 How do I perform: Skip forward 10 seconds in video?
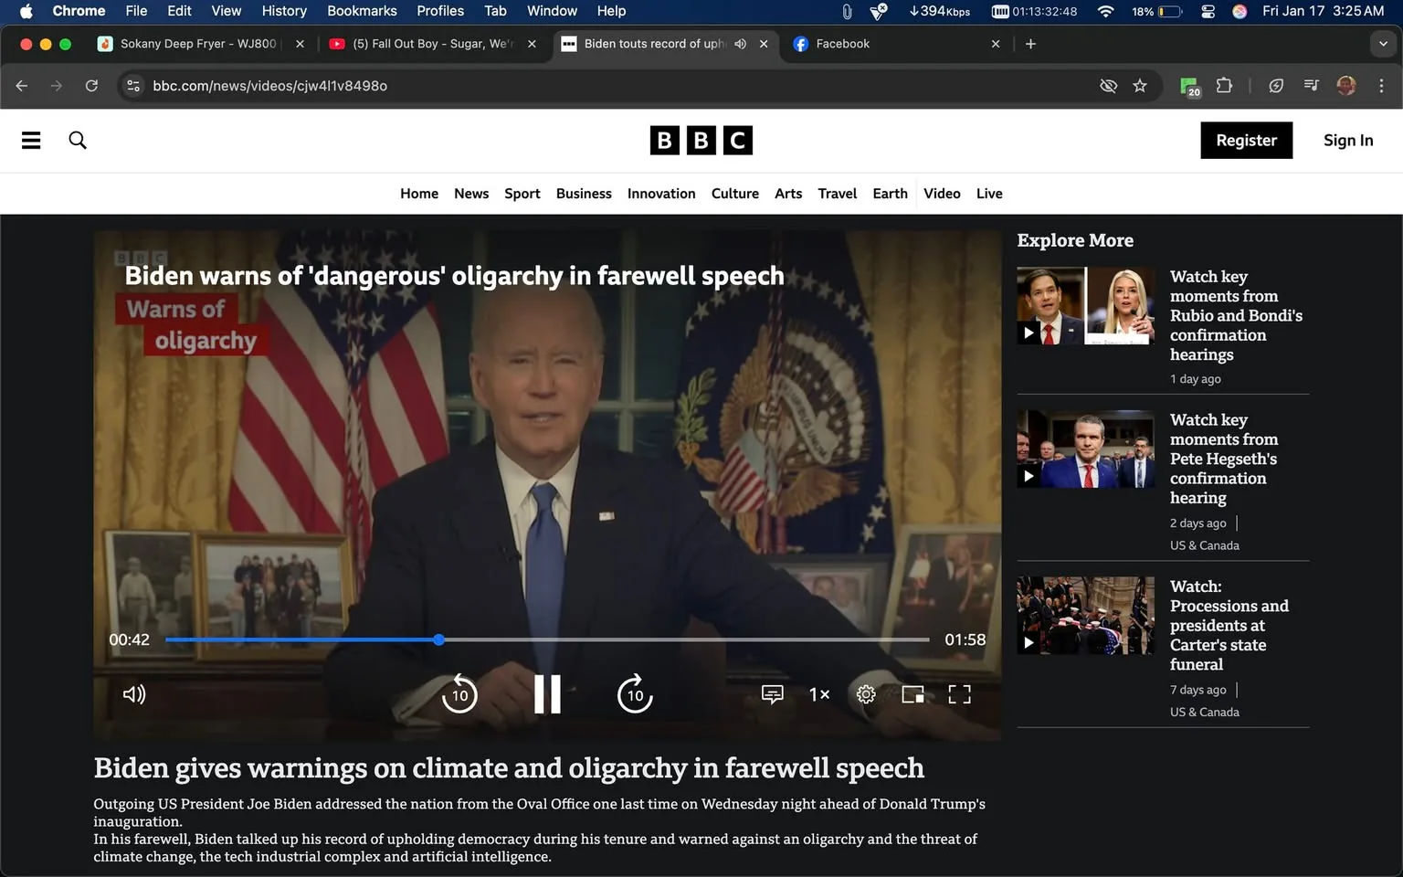tap(635, 694)
